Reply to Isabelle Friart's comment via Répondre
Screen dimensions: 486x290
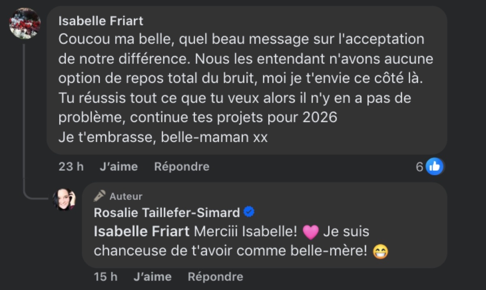[181, 166]
